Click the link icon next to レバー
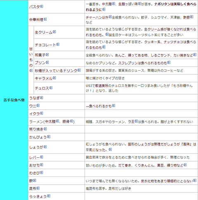198x200 pixels. tap(42, 157)
